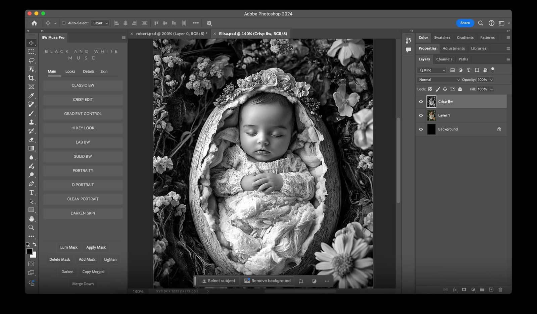Select the Eyedropper tool
537x314 pixels.
click(x=31, y=96)
